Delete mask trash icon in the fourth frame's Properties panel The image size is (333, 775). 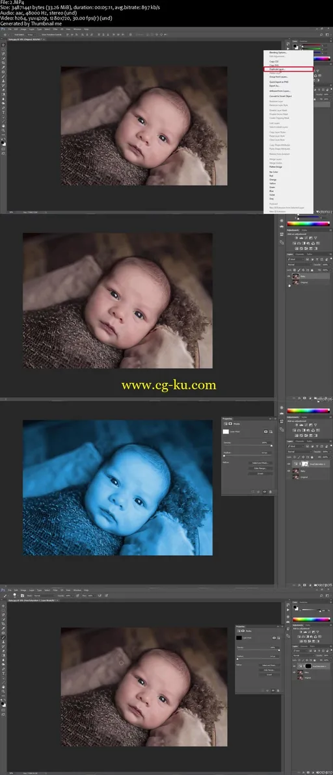tap(278, 690)
